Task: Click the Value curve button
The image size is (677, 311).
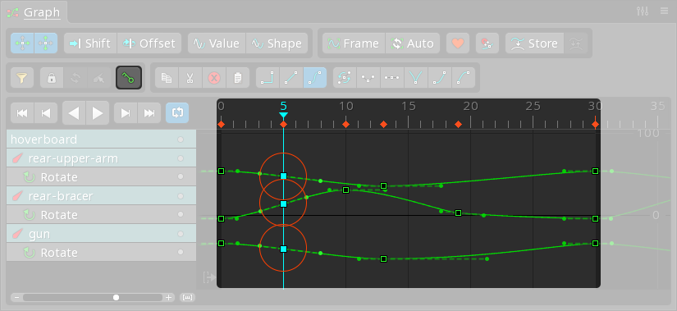Action: point(217,43)
